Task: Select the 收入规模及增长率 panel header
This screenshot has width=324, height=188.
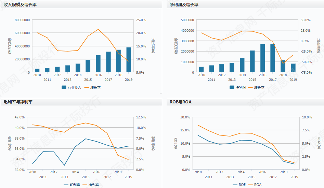Action: pos(20,5)
